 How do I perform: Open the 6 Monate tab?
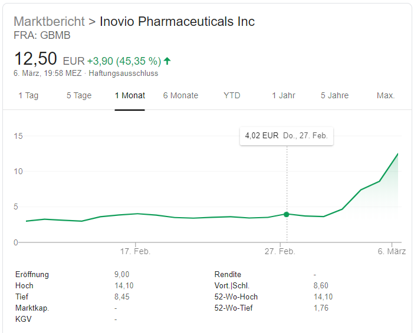[180, 95]
